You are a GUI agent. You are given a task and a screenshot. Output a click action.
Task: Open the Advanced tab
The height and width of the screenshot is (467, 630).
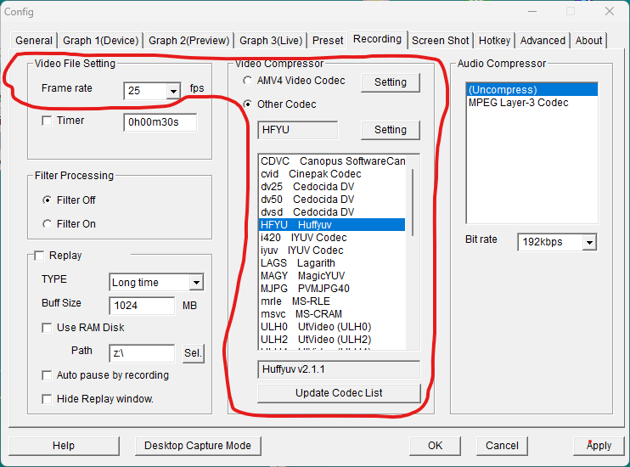tap(543, 41)
